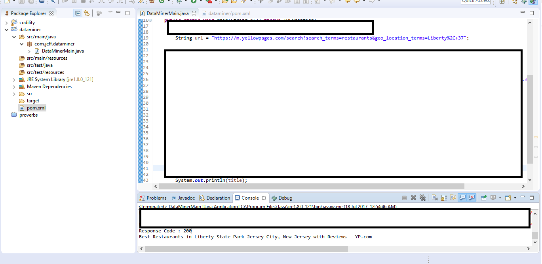Collapse the src/main/java folder

pos(14,37)
